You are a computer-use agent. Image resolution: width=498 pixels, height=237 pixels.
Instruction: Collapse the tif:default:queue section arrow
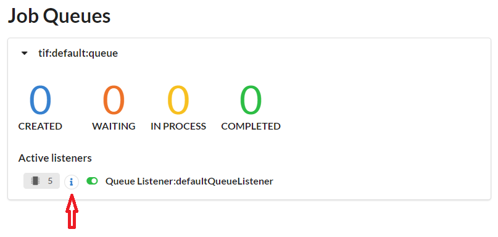click(25, 53)
